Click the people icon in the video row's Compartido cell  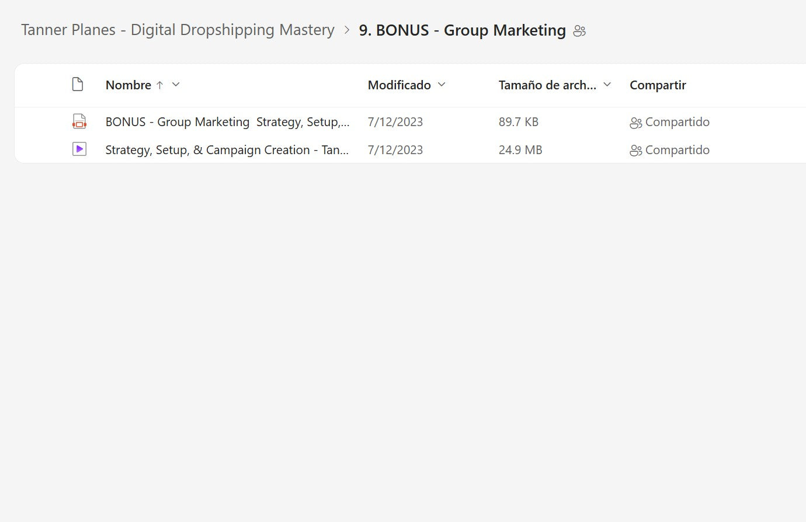pyautogui.click(x=635, y=151)
